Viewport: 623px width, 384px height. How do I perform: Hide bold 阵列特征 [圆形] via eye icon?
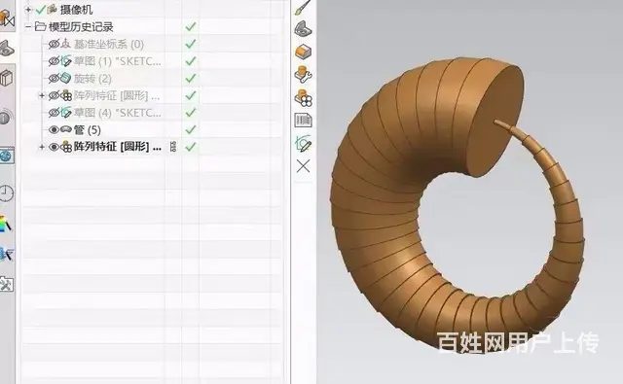(x=55, y=147)
